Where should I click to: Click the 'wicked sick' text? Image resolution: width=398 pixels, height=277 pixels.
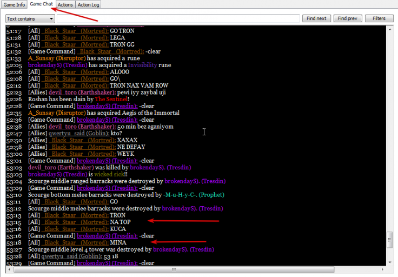[109, 174]
